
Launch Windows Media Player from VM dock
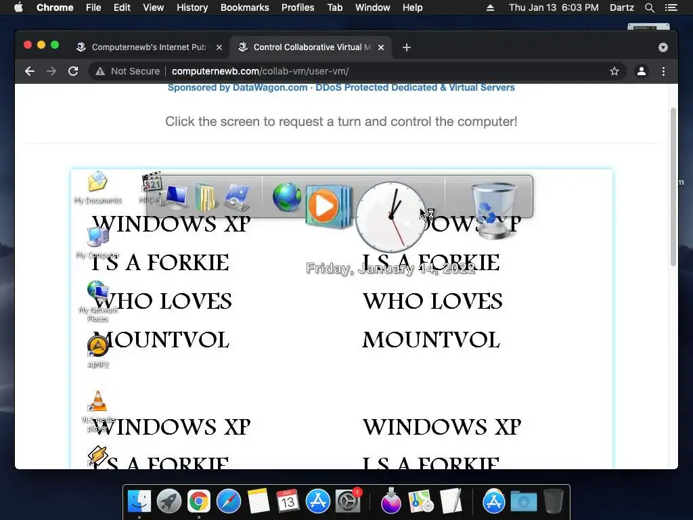click(x=328, y=206)
